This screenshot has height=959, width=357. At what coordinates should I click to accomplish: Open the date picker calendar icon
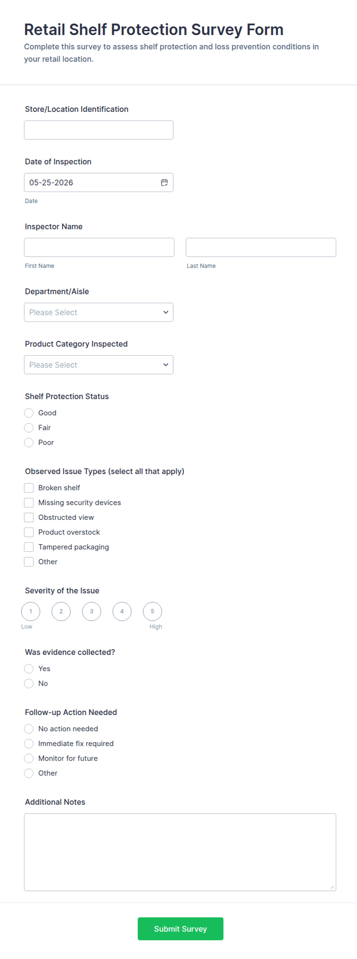coord(164,182)
